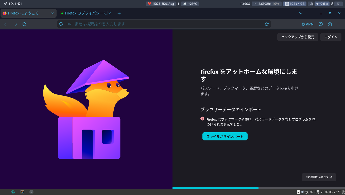Click the 66G disk usage indicator
Screen dimensions: 345x195
point(245,4)
